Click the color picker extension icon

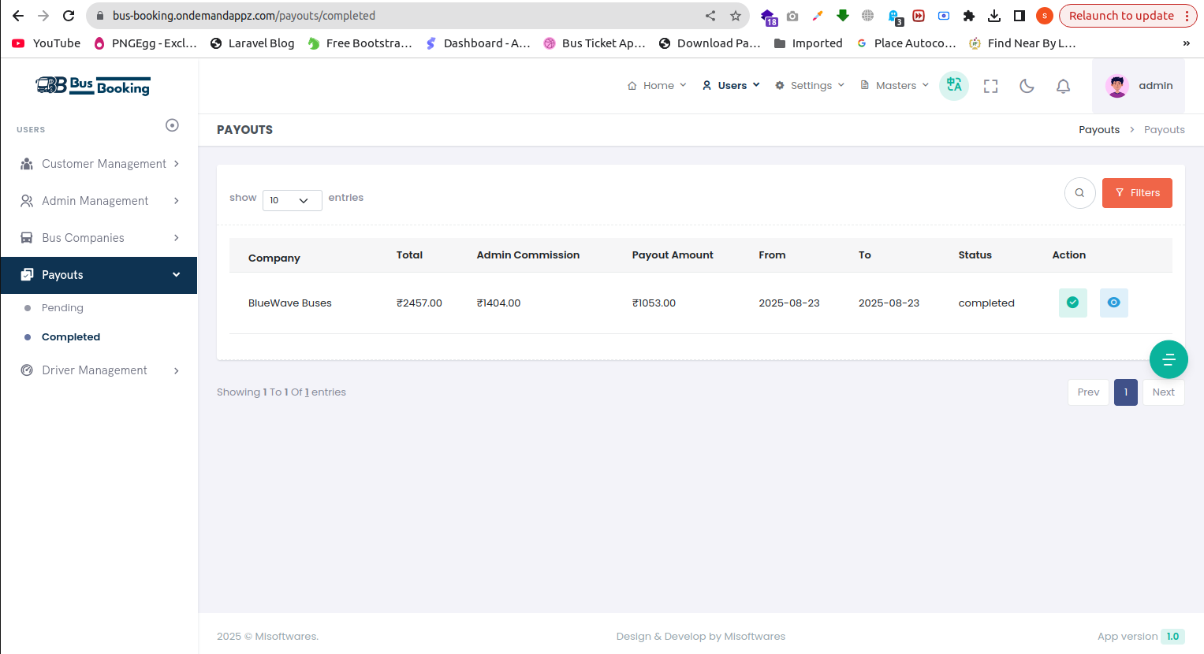click(818, 16)
